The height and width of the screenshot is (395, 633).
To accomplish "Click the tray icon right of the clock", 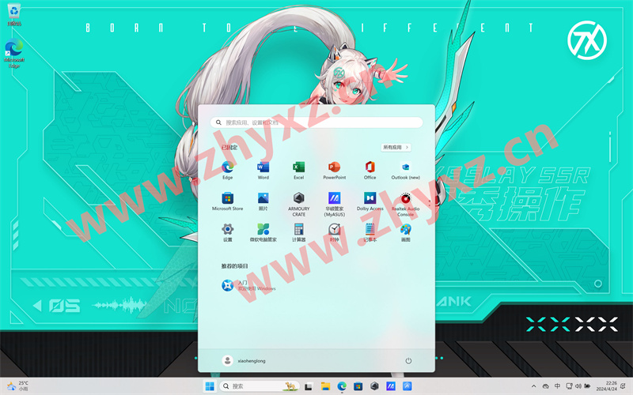I will 624,386.
